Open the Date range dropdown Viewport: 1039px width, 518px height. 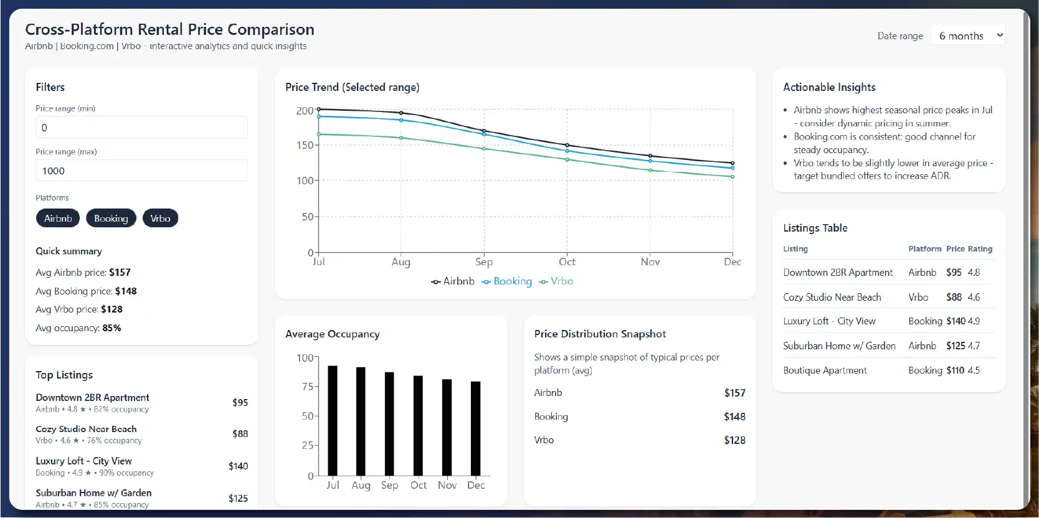pos(968,36)
